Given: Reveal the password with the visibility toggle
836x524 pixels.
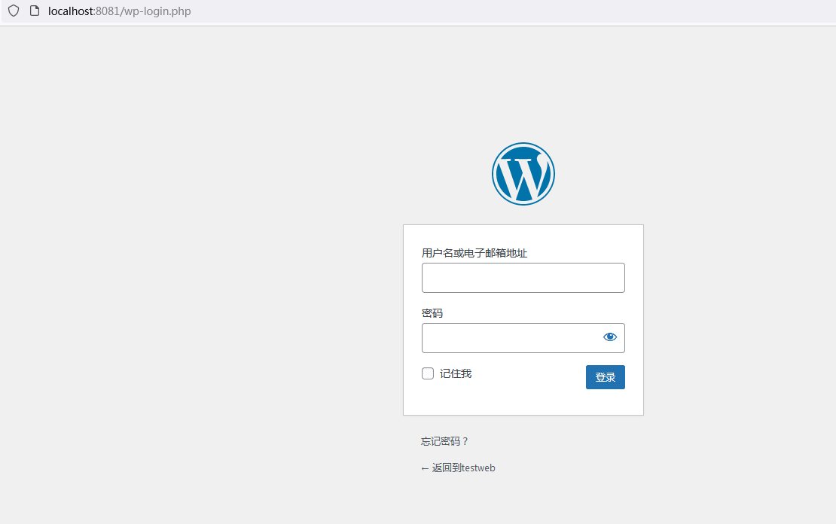Looking at the screenshot, I should click(x=609, y=337).
